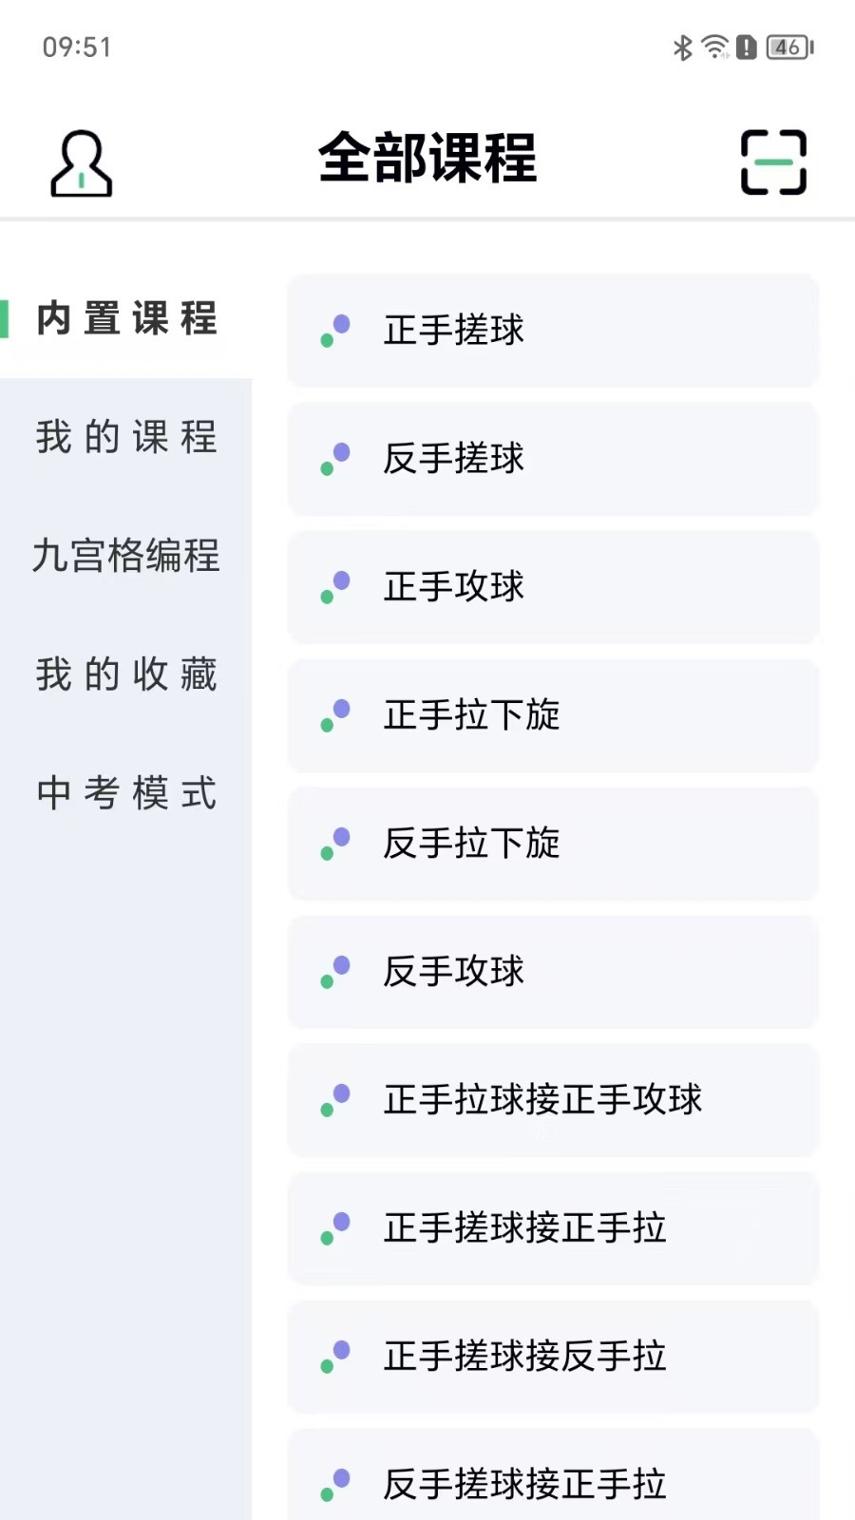Open the 正手攻球 course
This screenshot has width=855, height=1520.
pyautogui.click(x=552, y=587)
